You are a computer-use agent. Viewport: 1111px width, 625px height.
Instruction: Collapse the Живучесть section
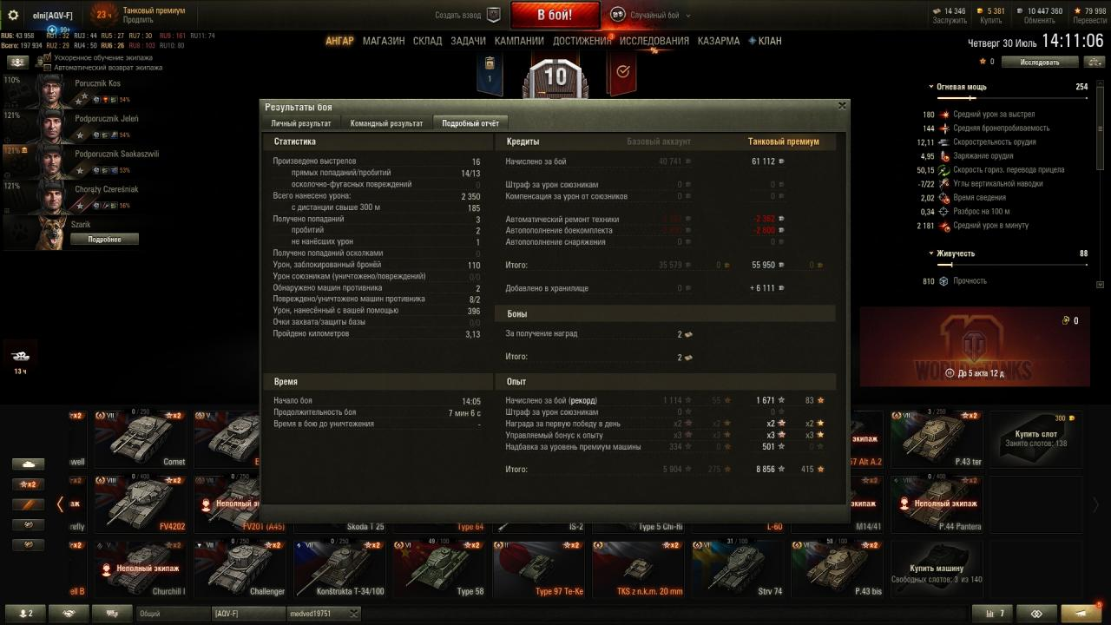[930, 253]
